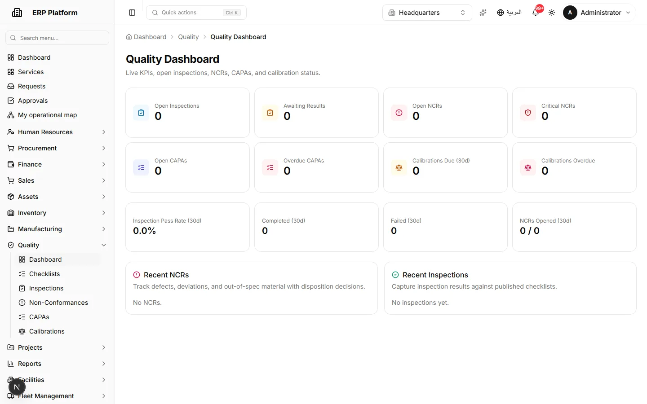647x404 pixels.
Task: Toggle the light/dark theme sun icon
Action: (552, 13)
